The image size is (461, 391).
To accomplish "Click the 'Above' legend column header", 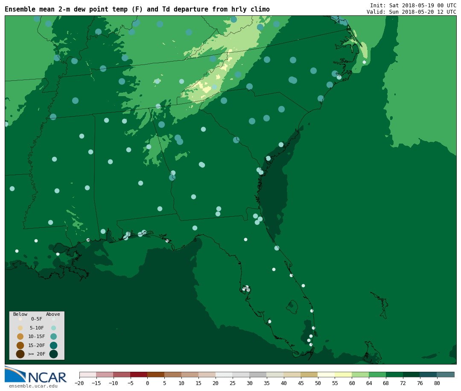I will [53, 315].
